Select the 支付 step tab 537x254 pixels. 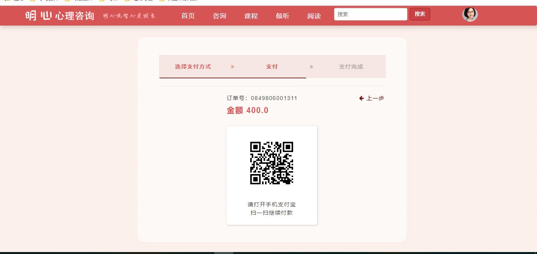tap(272, 67)
